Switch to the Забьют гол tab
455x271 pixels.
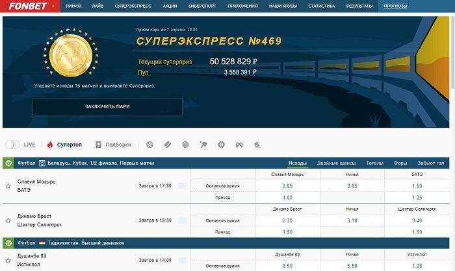(430, 163)
